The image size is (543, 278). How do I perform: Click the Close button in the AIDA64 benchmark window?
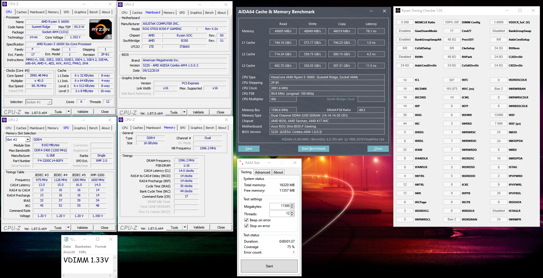coord(378,148)
